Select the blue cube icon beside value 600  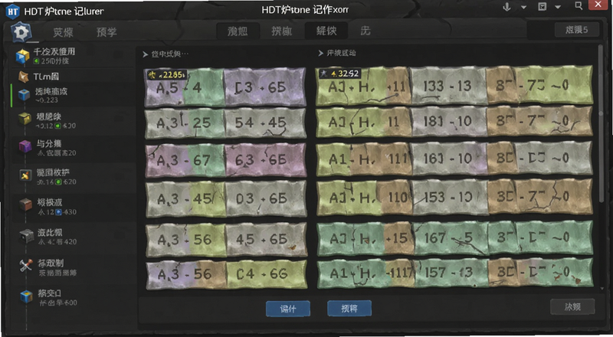click(26, 296)
